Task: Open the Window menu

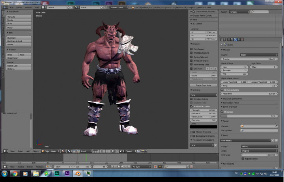Action: tap(28, 7)
